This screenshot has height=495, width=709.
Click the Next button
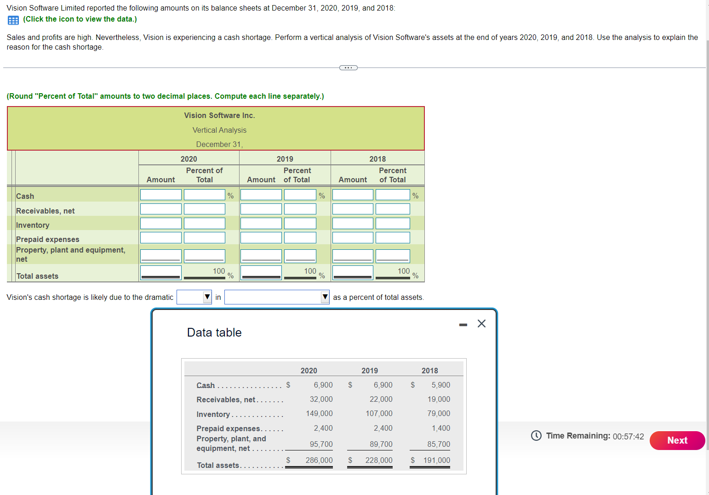[x=677, y=440]
